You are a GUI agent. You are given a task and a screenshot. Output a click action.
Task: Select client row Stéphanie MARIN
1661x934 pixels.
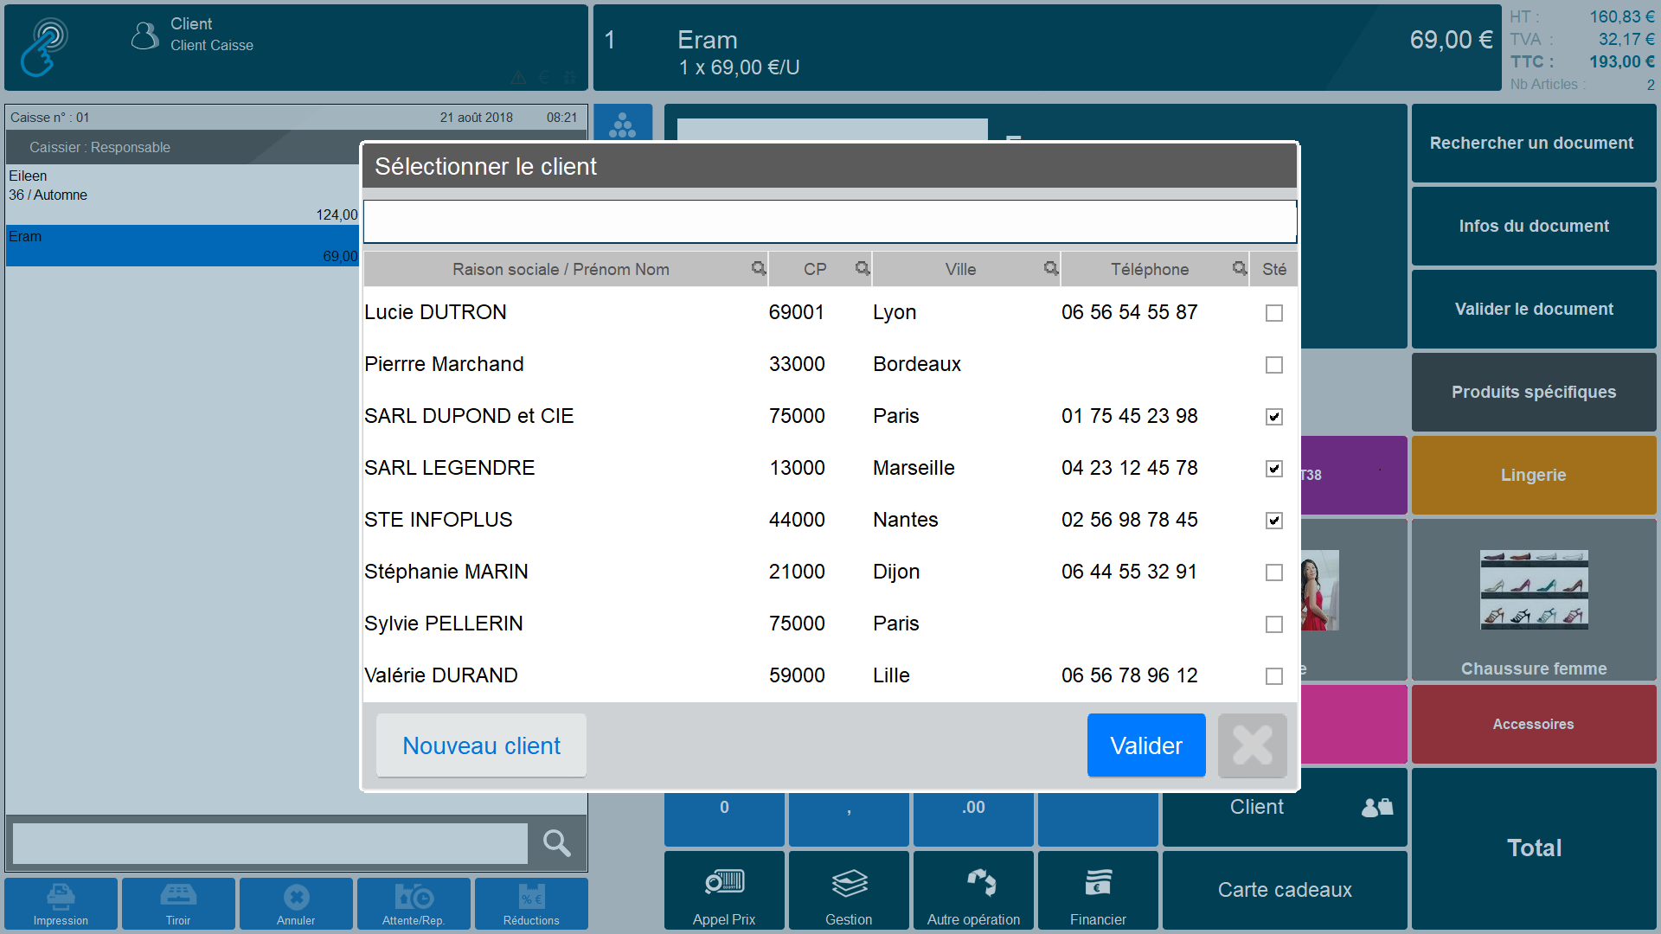click(830, 573)
